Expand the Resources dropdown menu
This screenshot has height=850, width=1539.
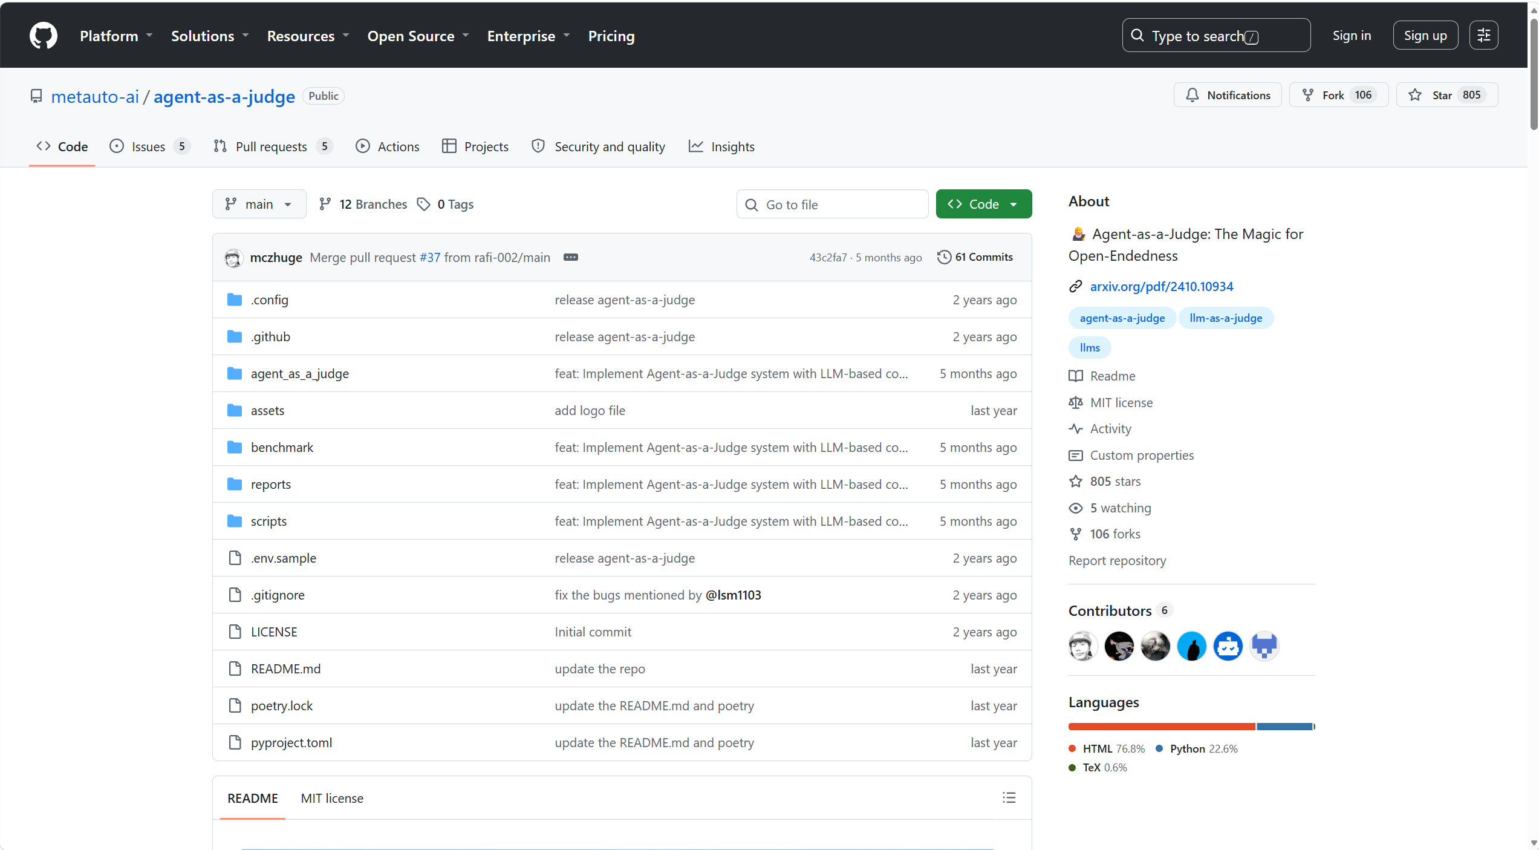(308, 36)
